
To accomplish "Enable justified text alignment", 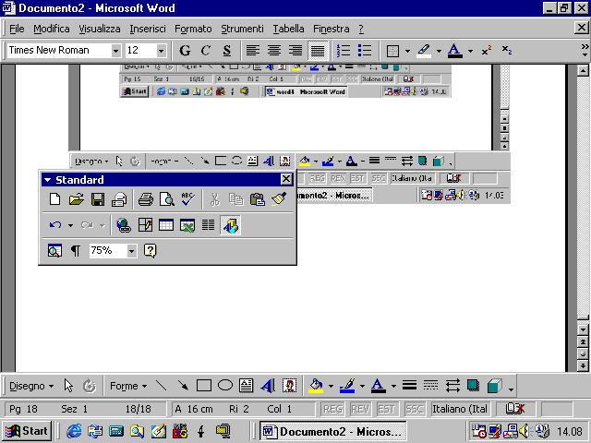I will click(318, 51).
